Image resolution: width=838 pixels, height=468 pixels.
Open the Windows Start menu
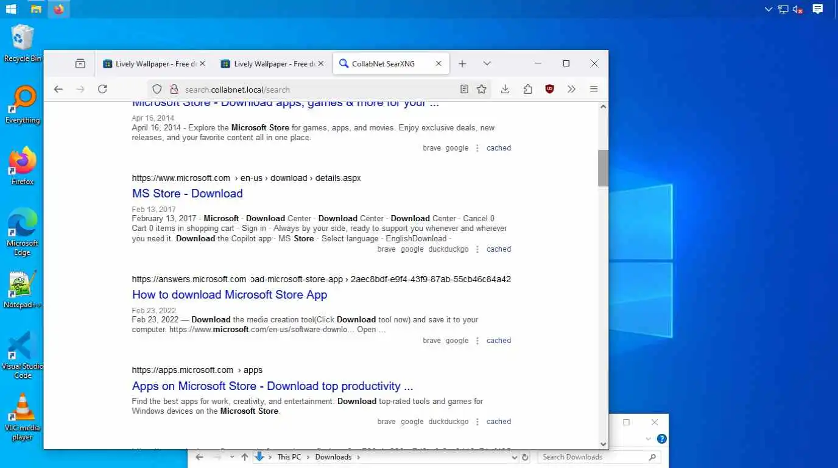(x=10, y=9)
